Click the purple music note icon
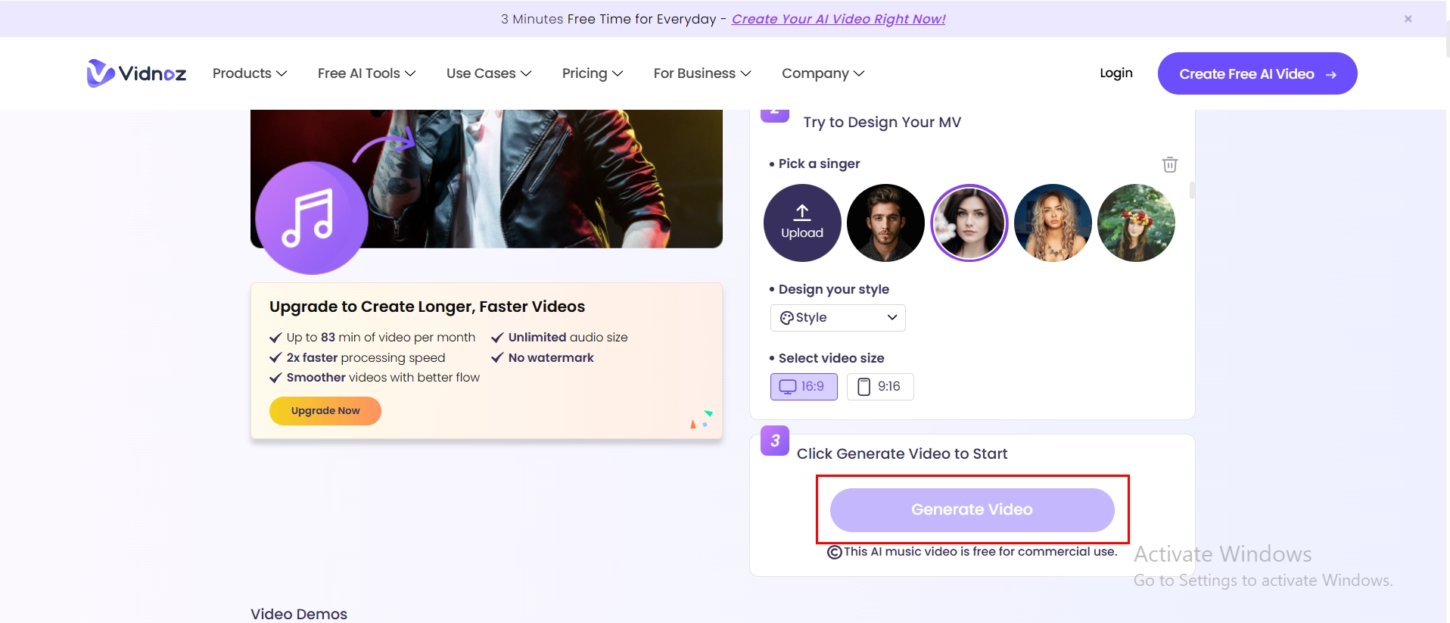The image size is (1450, 623). click(x=312, y=218)
